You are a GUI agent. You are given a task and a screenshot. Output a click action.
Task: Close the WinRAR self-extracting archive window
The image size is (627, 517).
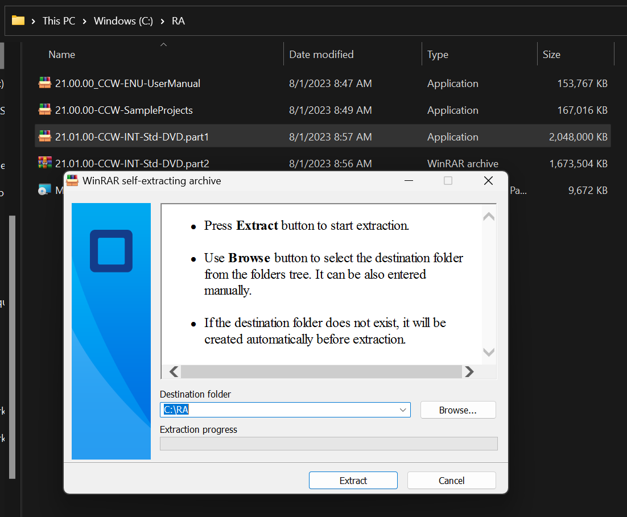click(488, 181)
